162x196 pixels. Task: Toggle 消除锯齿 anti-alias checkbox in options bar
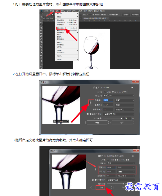click(93, 15)
